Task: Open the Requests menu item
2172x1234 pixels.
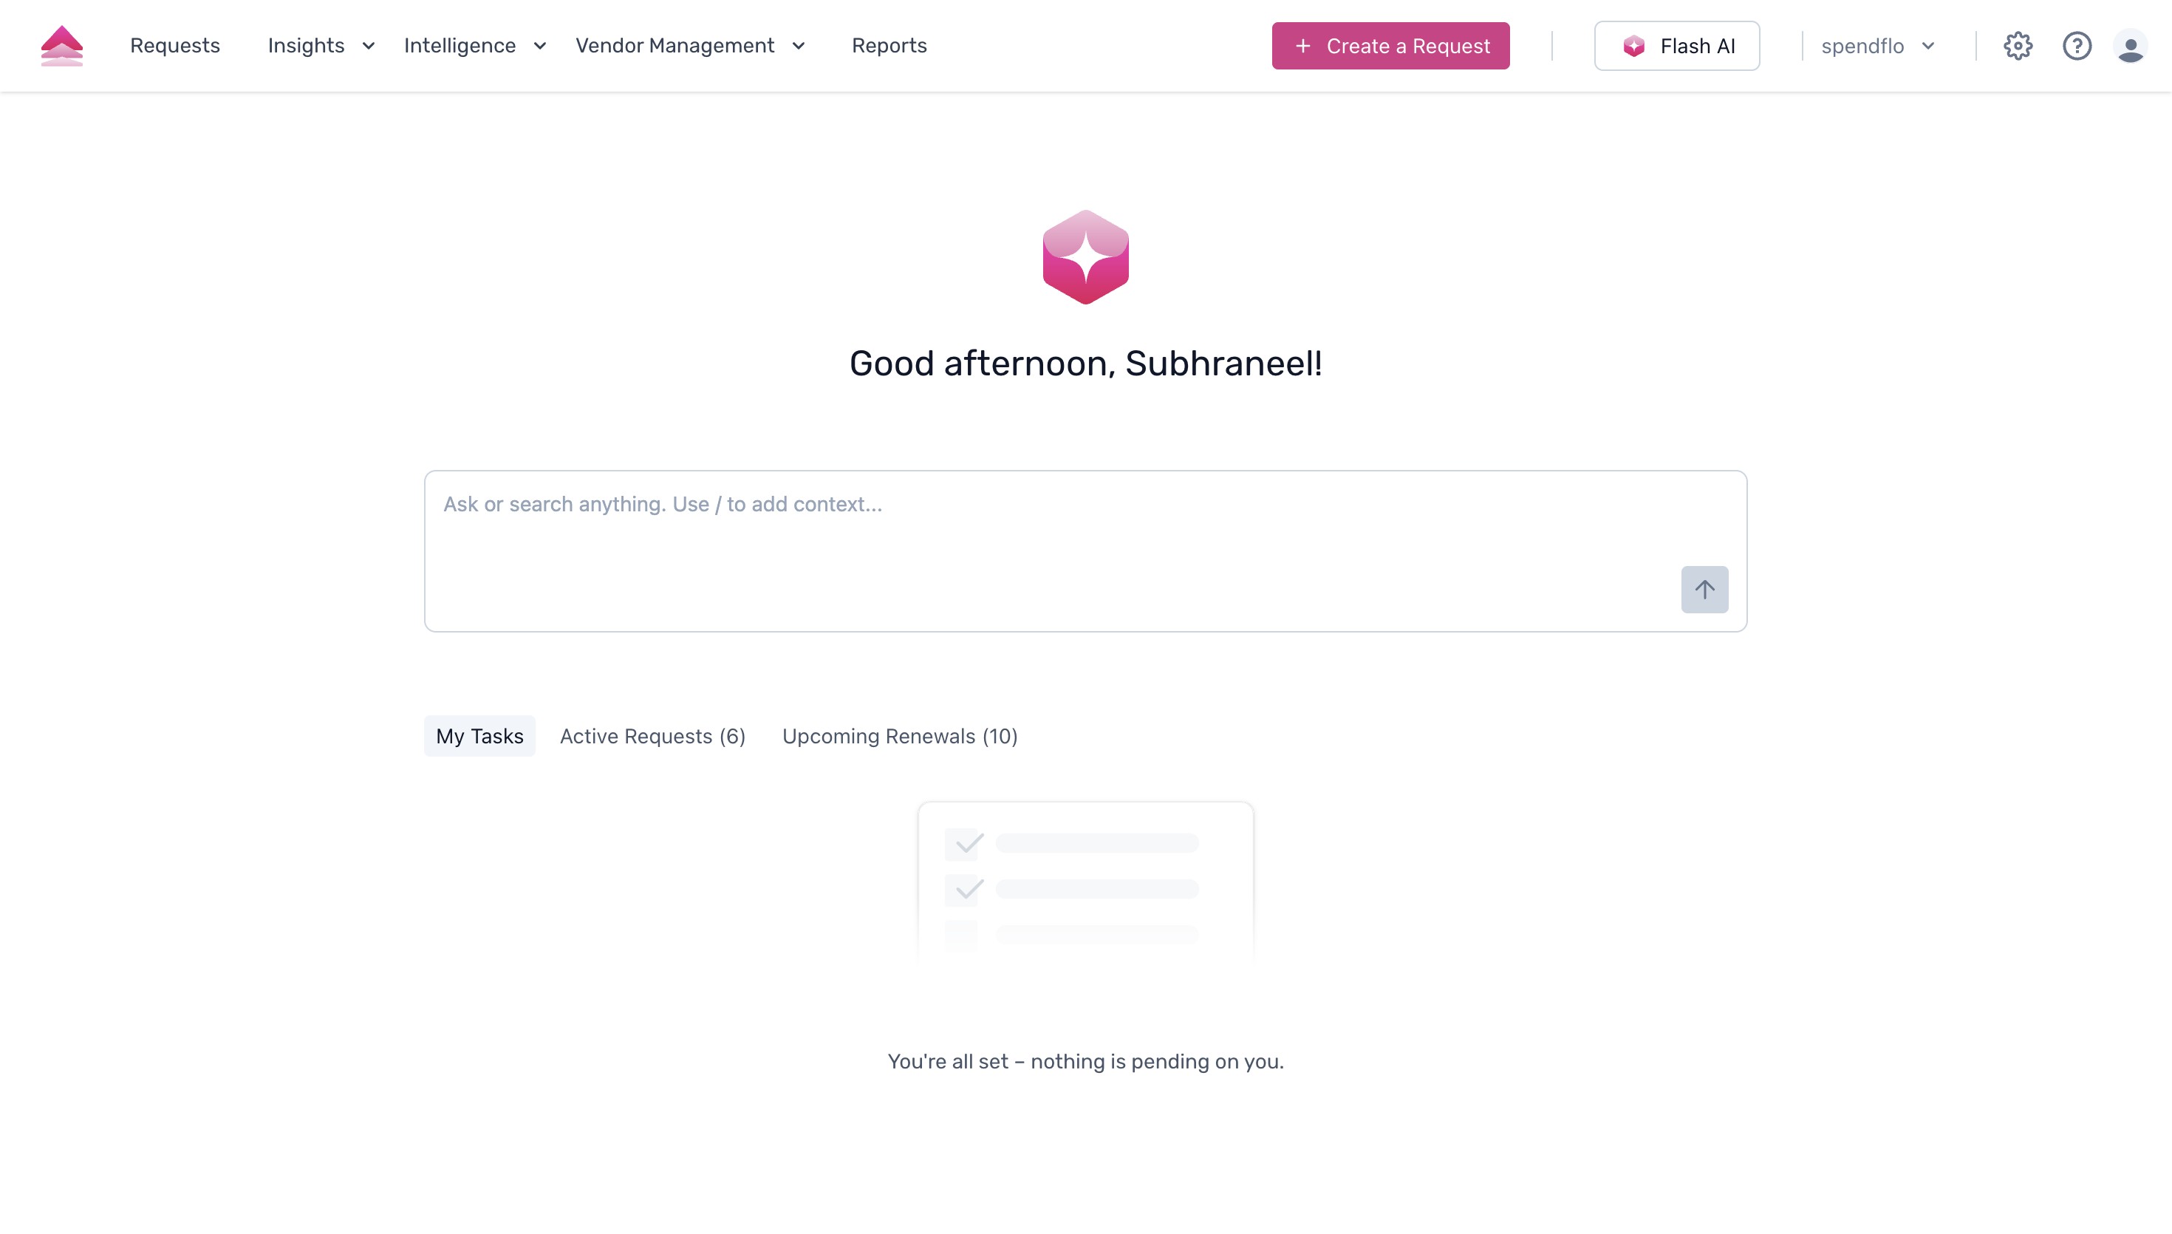Action: 174,46
